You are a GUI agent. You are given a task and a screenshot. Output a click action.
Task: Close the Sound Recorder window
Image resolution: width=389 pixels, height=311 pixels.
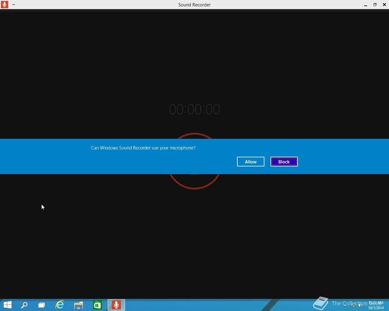tap(384, 5)
